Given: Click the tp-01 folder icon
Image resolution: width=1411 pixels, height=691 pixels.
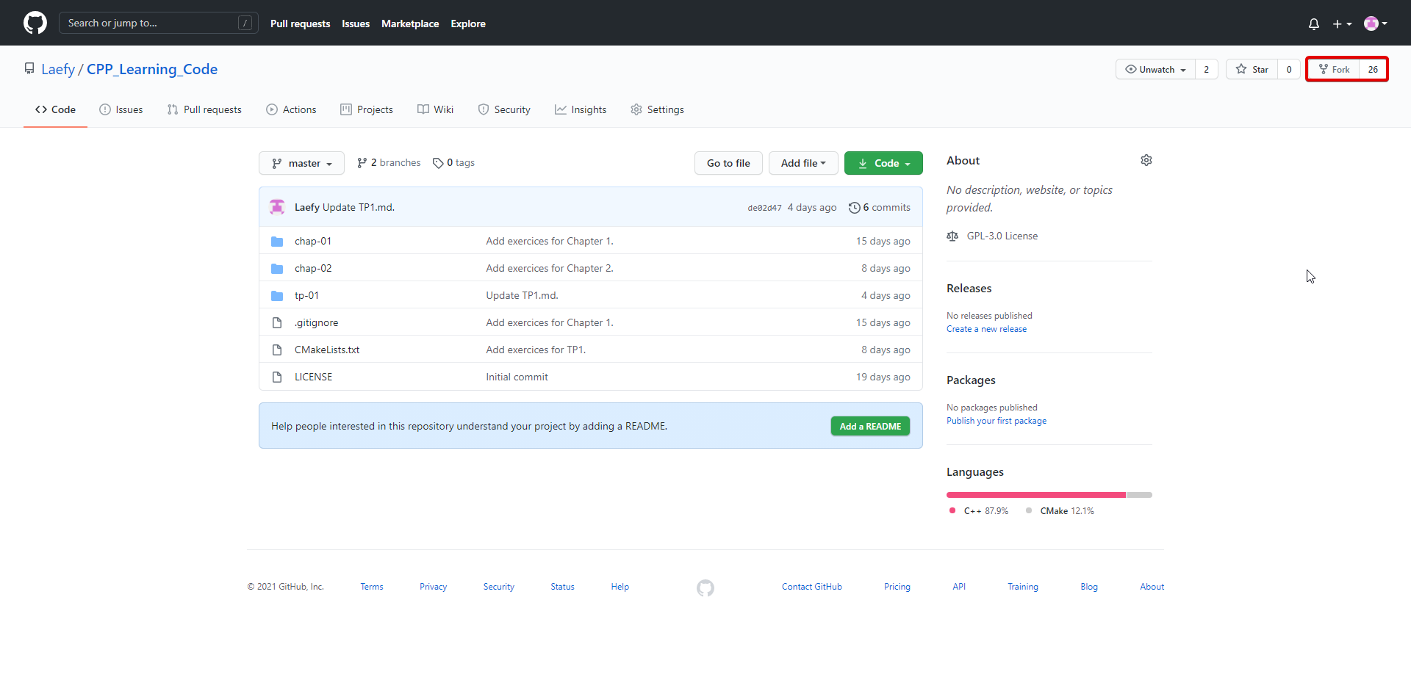Looking at the screenshot, I should [277, 295].
